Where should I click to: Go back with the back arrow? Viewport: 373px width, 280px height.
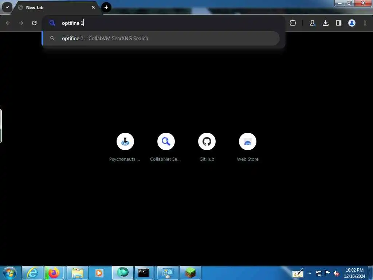coord(8,23)
